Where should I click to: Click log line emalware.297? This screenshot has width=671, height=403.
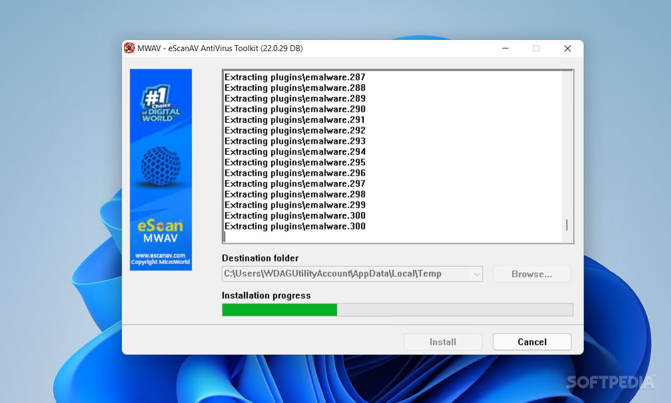295,184
